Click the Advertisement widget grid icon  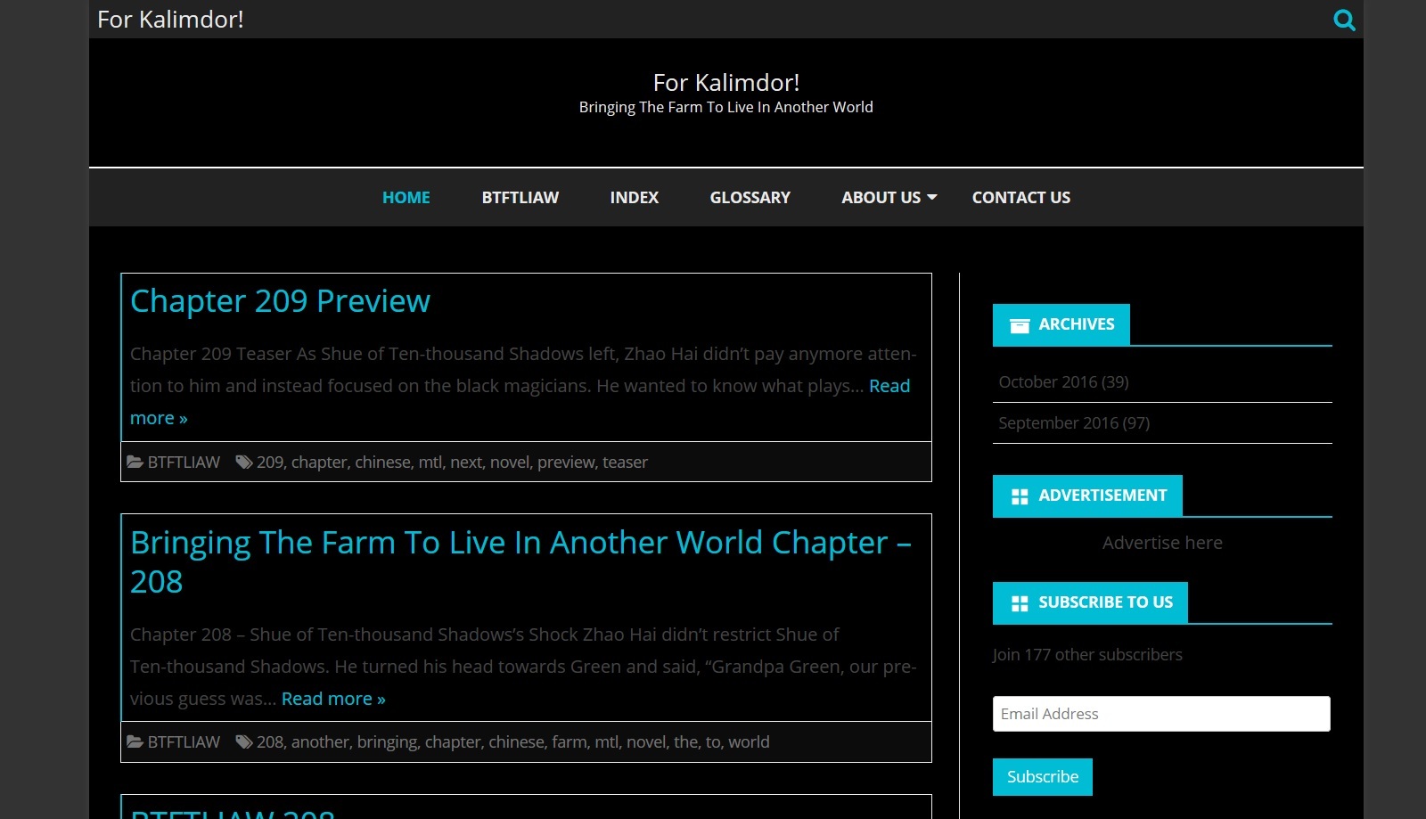point(1020,496)
